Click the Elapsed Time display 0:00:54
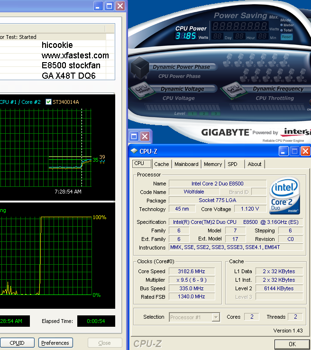Viewport: 311px width, 350px height. pos(96,321)
